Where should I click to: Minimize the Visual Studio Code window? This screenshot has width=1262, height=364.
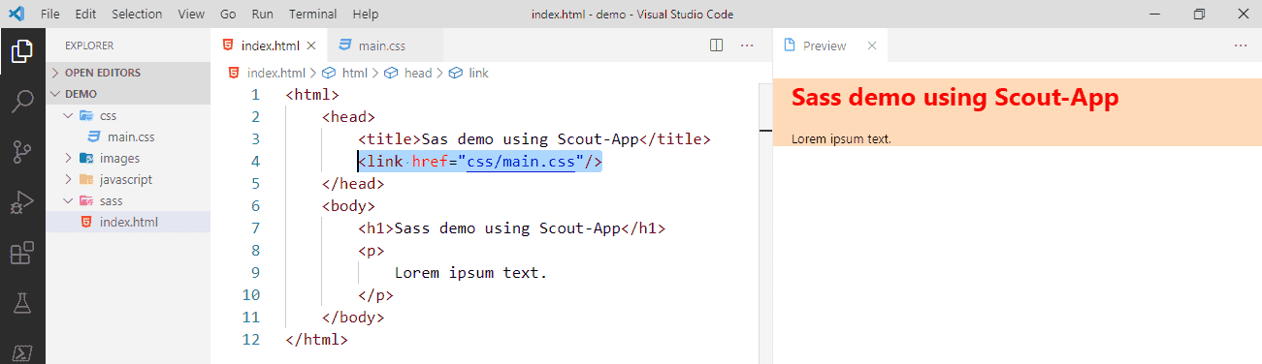1154,15
